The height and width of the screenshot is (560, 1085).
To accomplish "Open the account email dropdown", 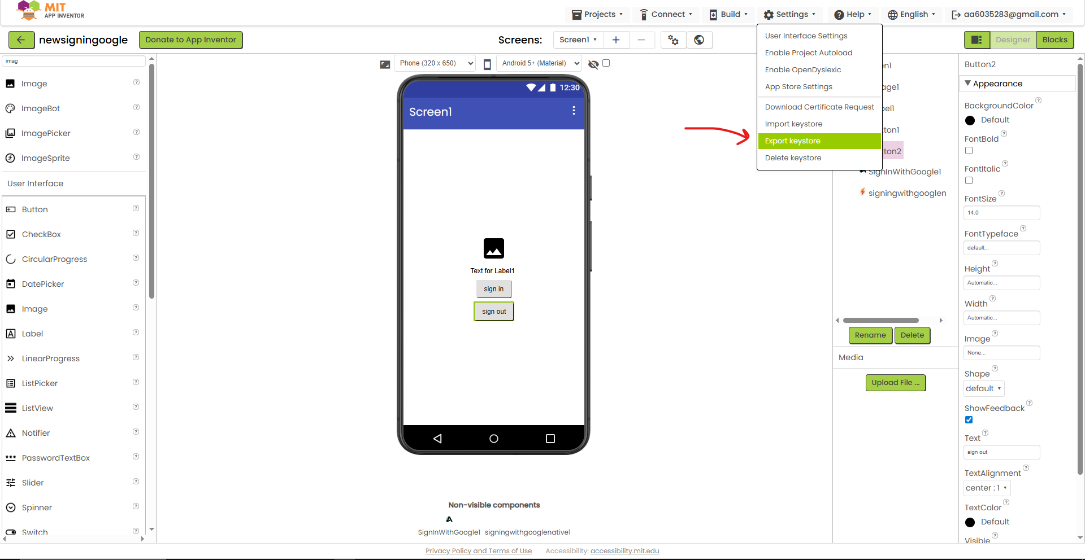I will point(1009,14).
